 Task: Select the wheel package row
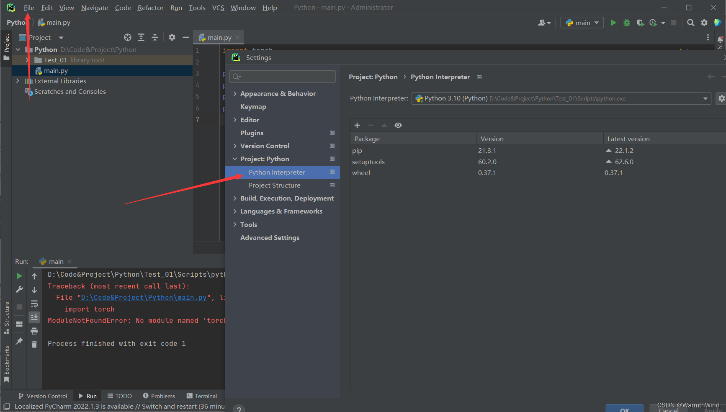tap(538, 173)
